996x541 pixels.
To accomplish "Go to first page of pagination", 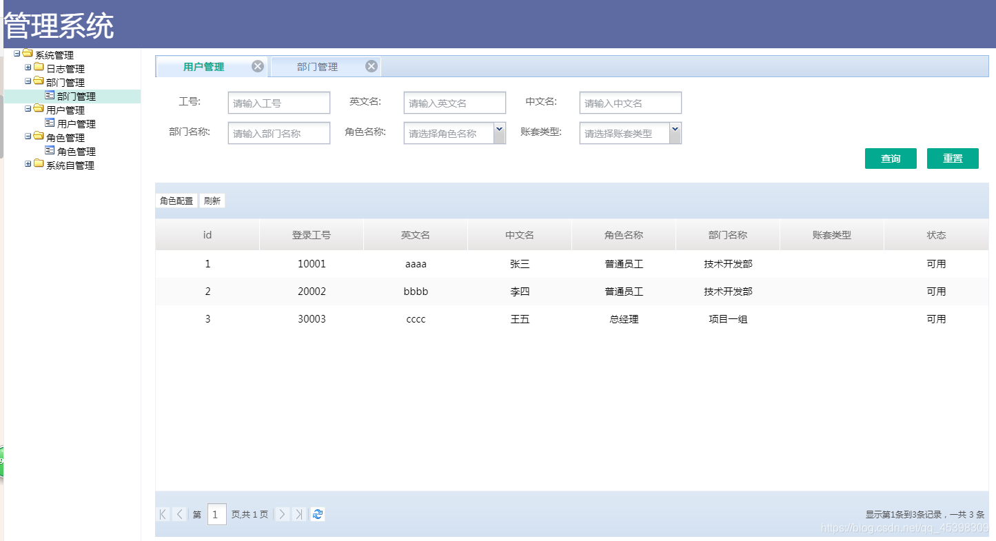I will tap(163, 514).
